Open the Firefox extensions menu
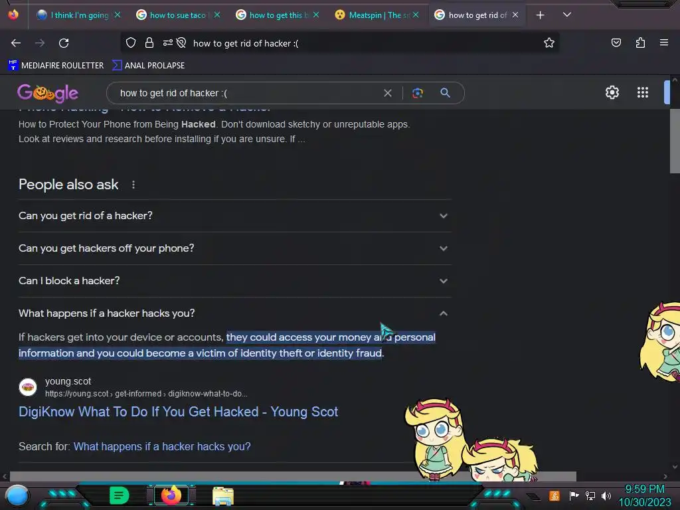The width and height of the screenshot is (680, 510). [640, 42]
